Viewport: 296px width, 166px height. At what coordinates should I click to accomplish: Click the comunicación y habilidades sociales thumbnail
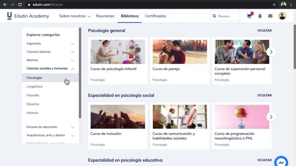click(180, 117)
